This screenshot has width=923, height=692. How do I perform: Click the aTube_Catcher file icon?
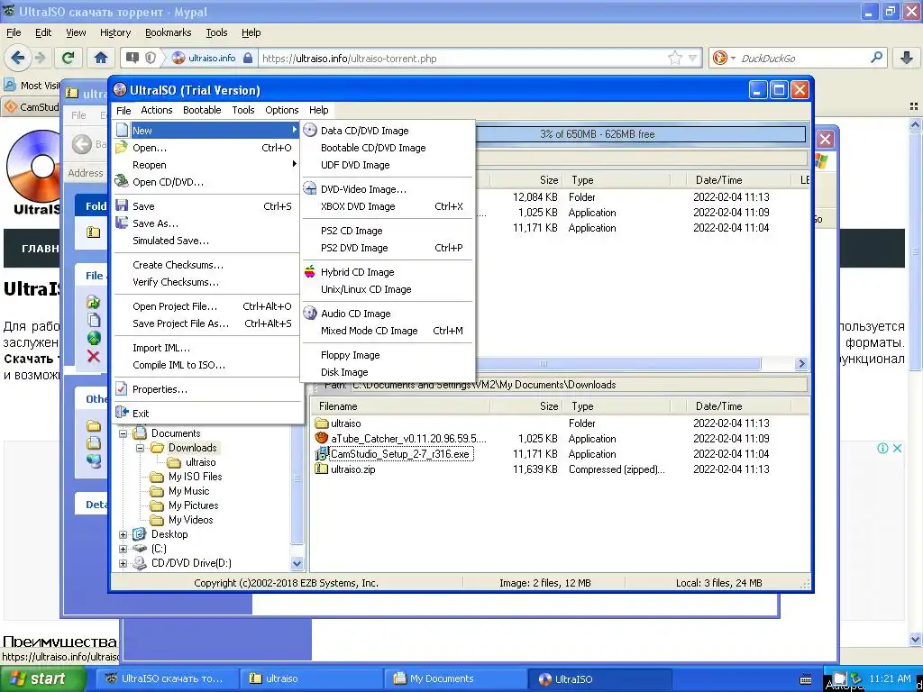click(x=322, y=439)
